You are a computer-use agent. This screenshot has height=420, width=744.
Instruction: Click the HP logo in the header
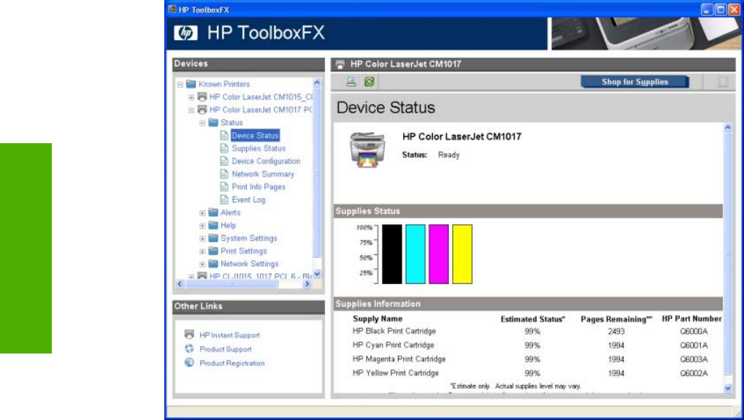[x=186, y=34]
